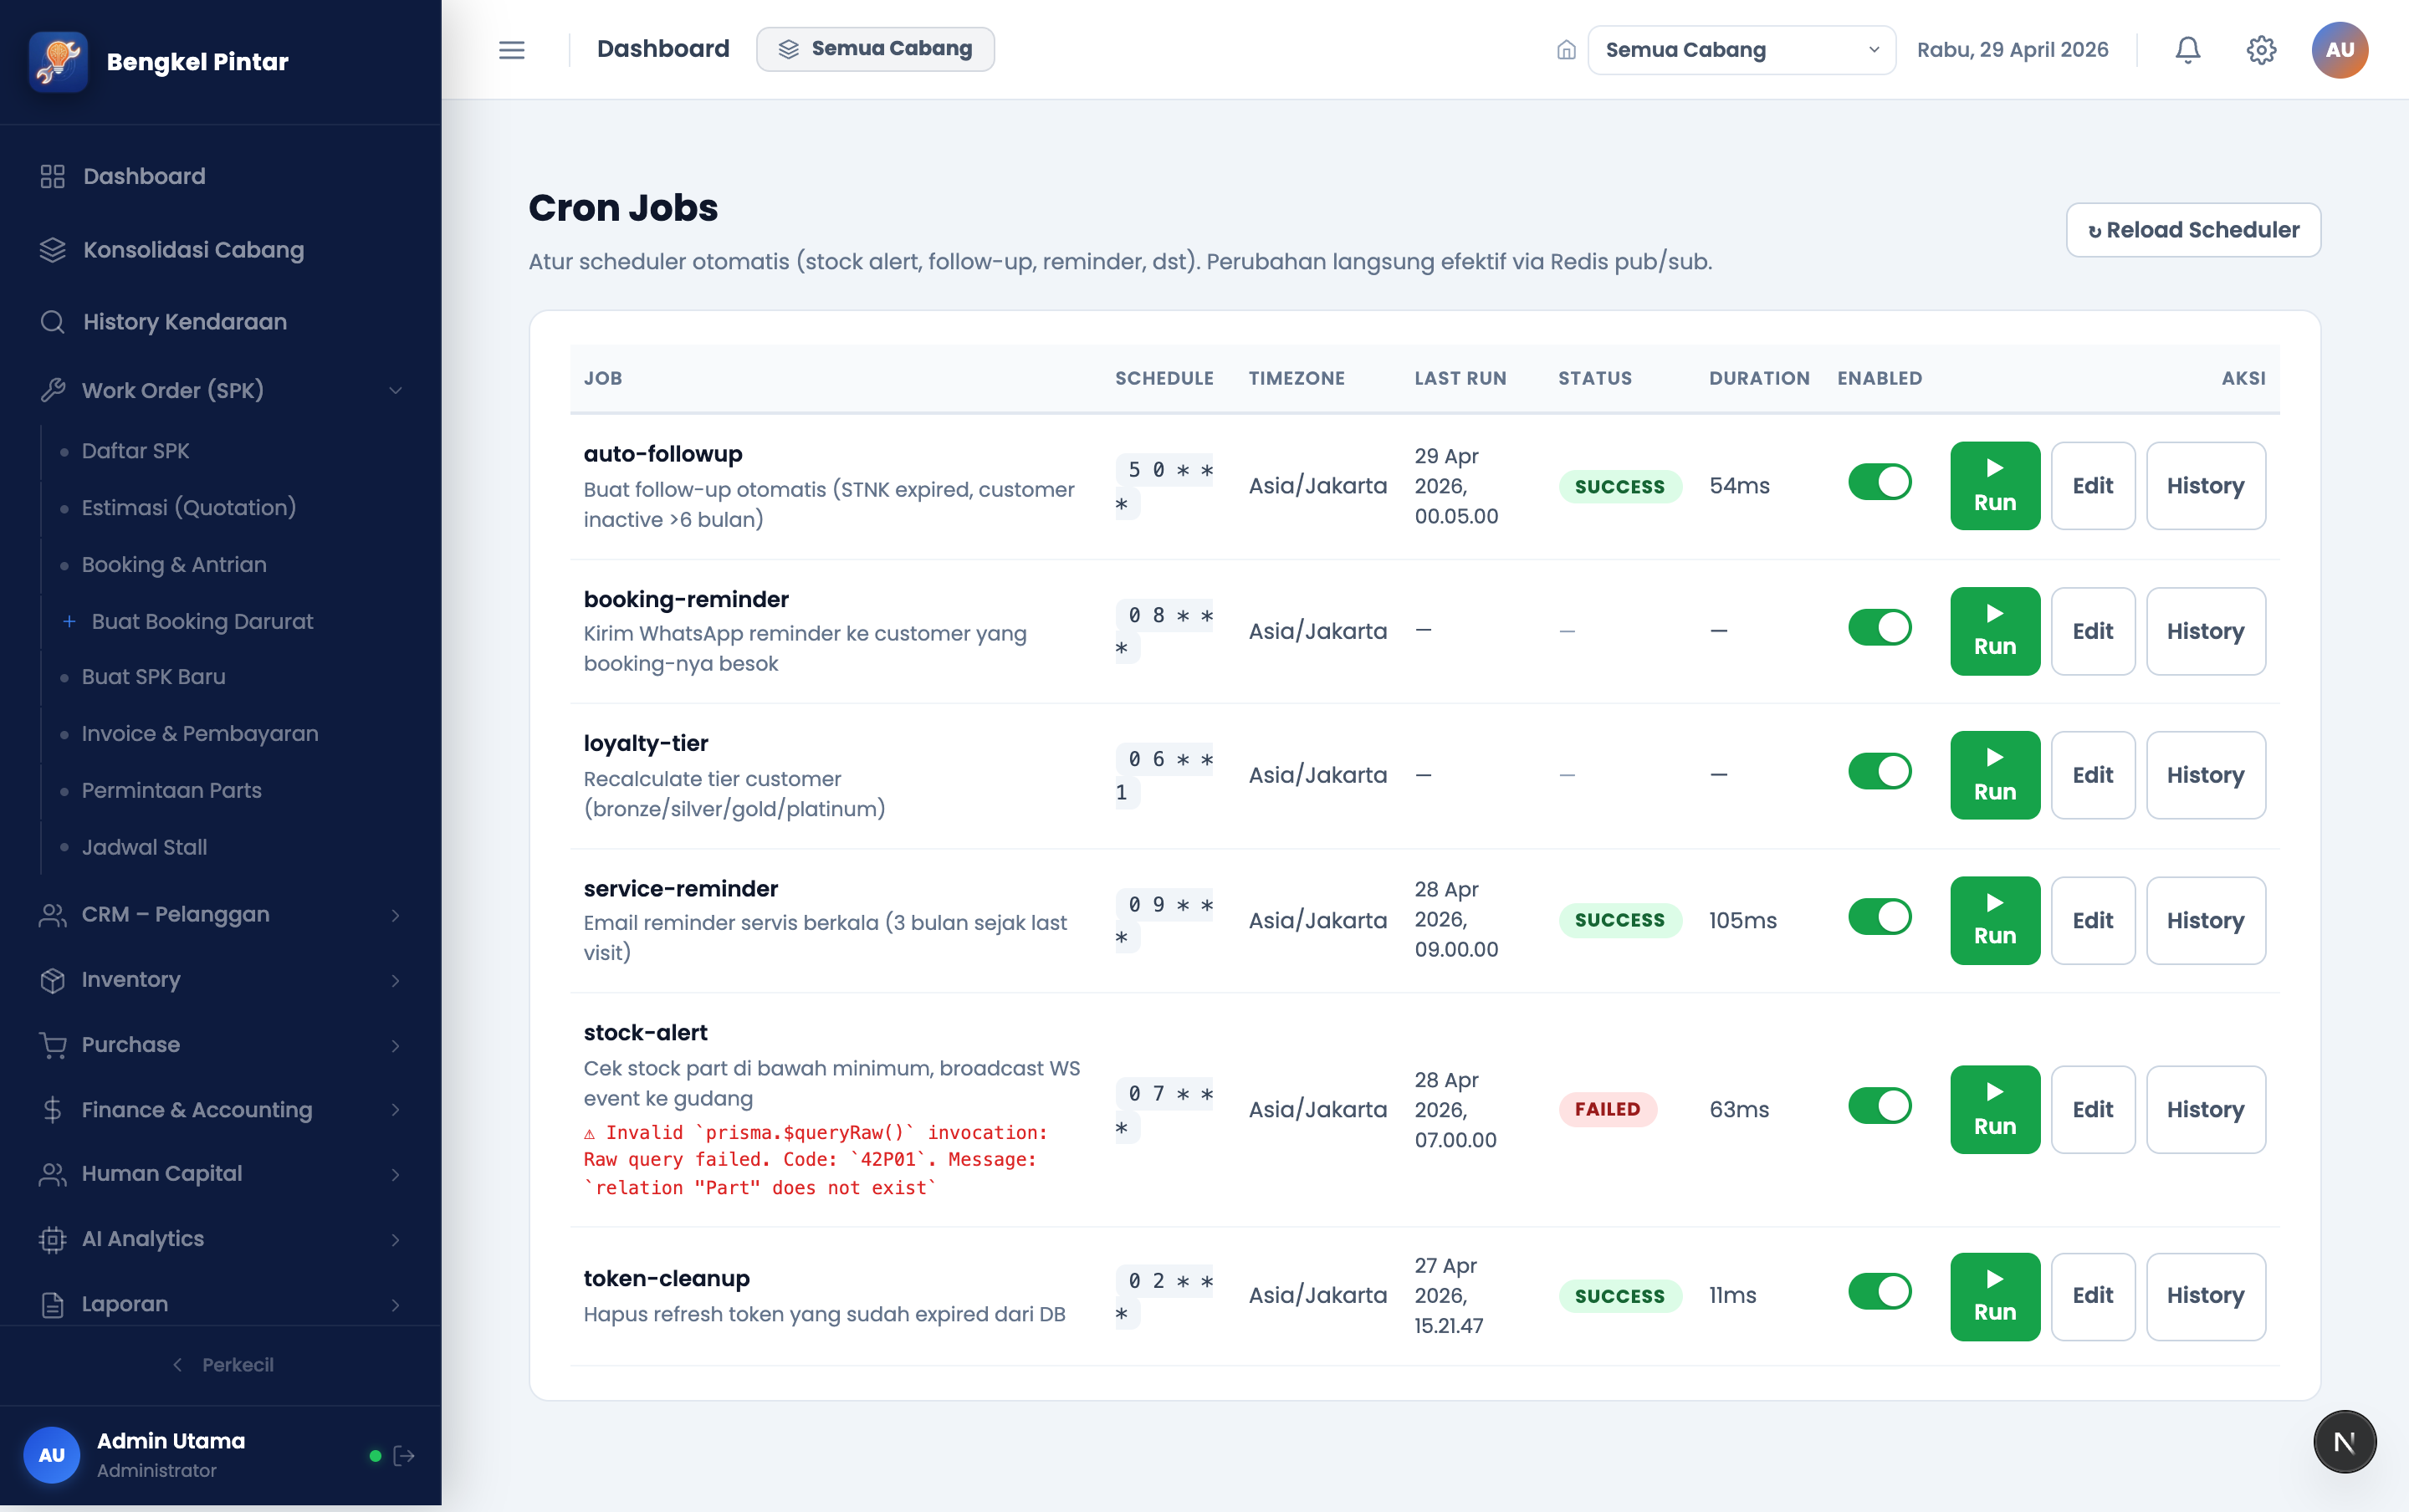The image size is (2409, 1512).
Task: Go to Permintaan Parts
Action: [171, 791]
